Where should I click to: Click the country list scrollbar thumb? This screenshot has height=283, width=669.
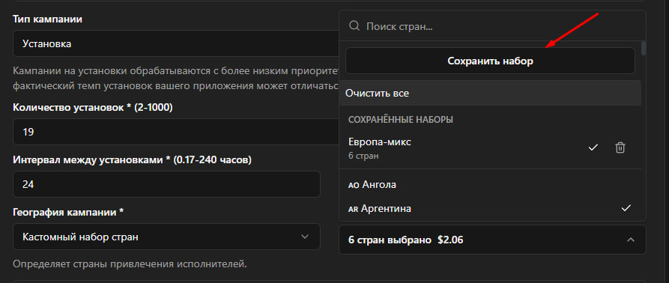coord(644,48)
